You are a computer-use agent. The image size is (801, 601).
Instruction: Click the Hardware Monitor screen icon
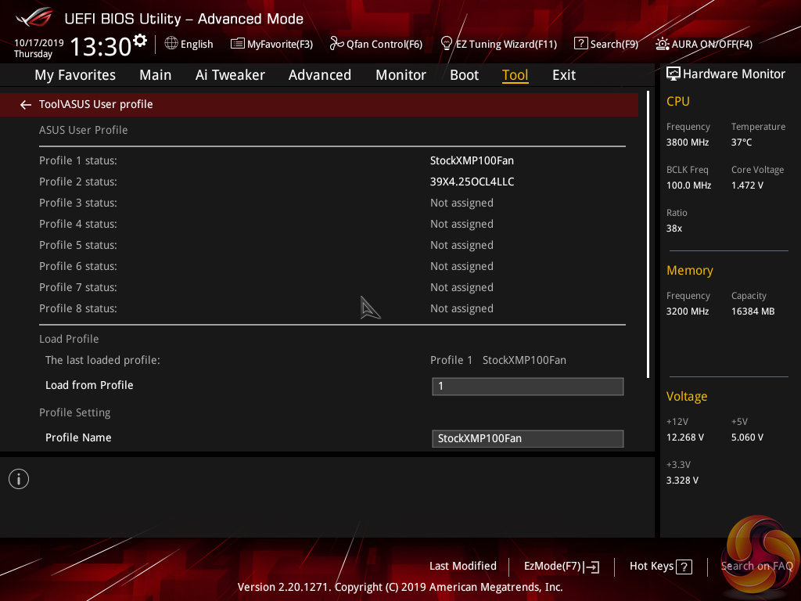pos(673,74)
